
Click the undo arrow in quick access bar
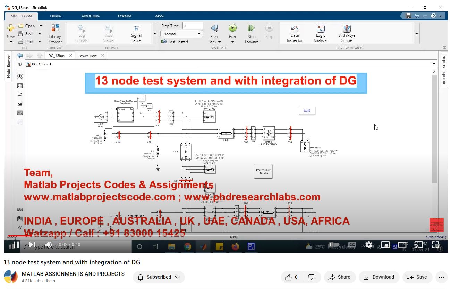click(x=417, y=16)
